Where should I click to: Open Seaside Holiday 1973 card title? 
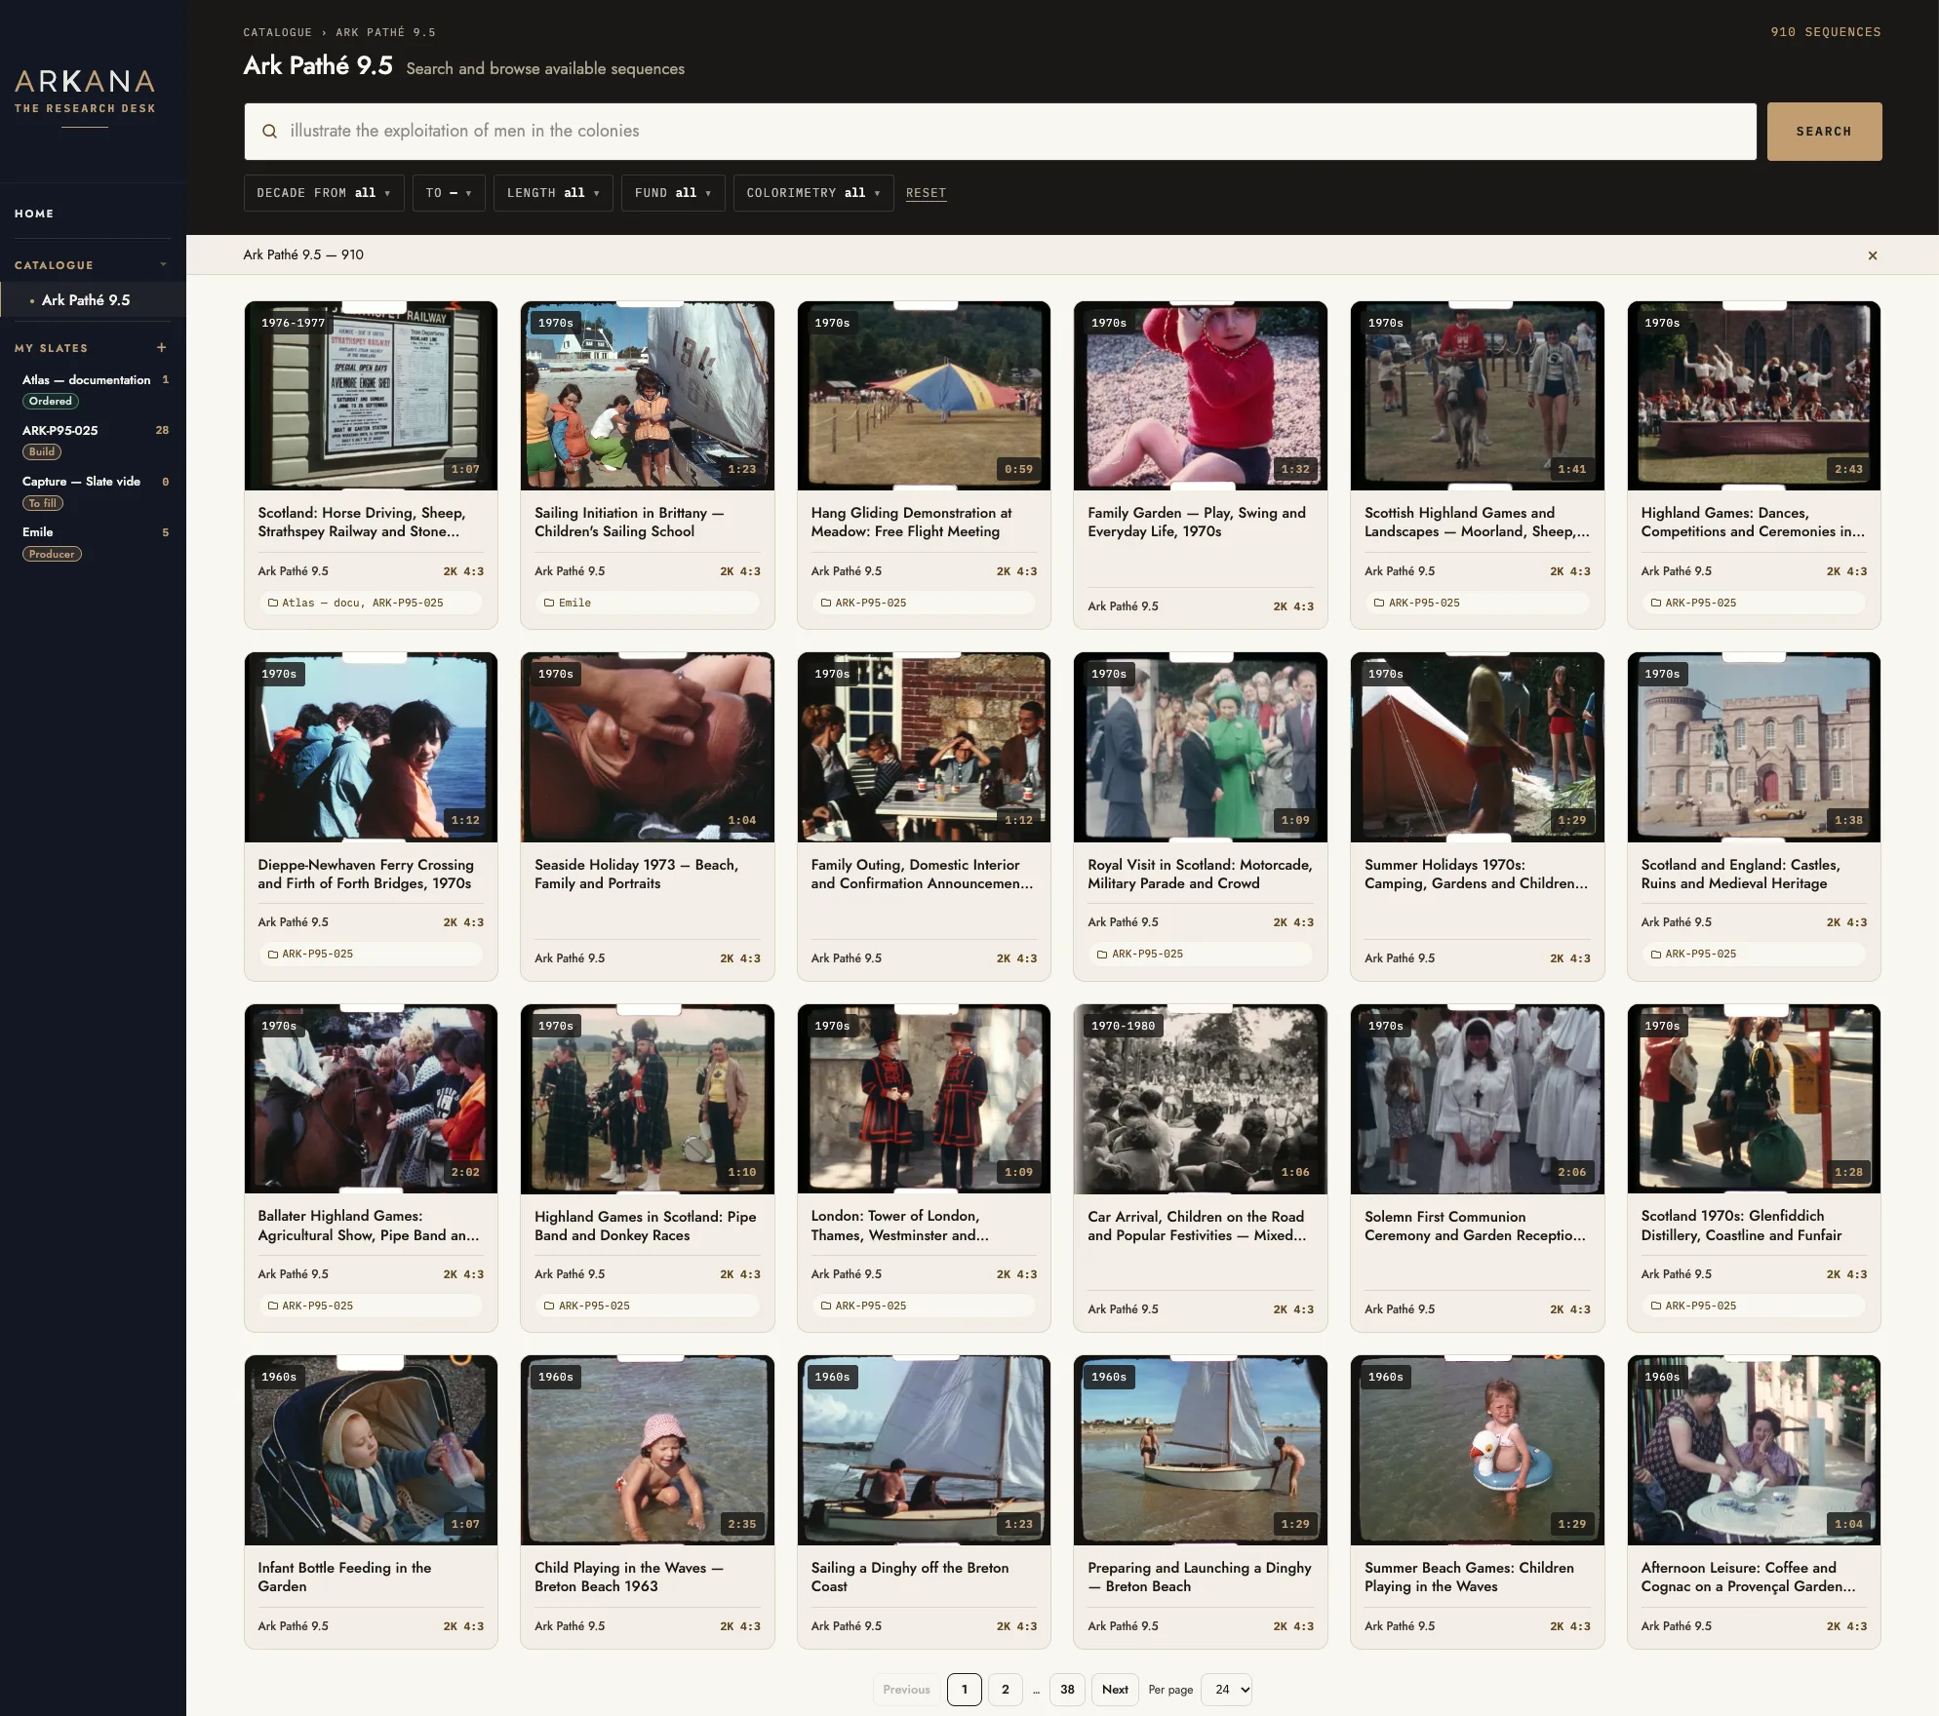636,875
